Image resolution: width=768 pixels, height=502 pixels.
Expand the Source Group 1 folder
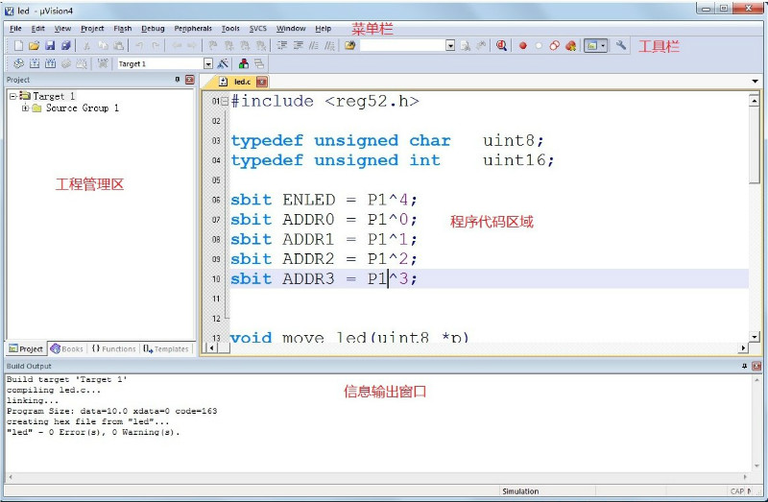coord(25,108)
